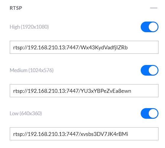Focus the Low stream RTSP URL field
The image size is (165, 148).
tap(84, 134)
